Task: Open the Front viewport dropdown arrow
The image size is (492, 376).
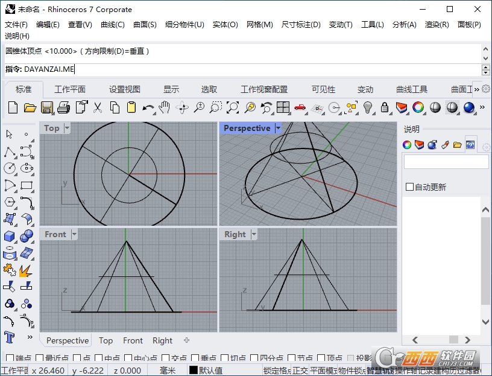Action: pyautogui.click(x=74, y=234)
